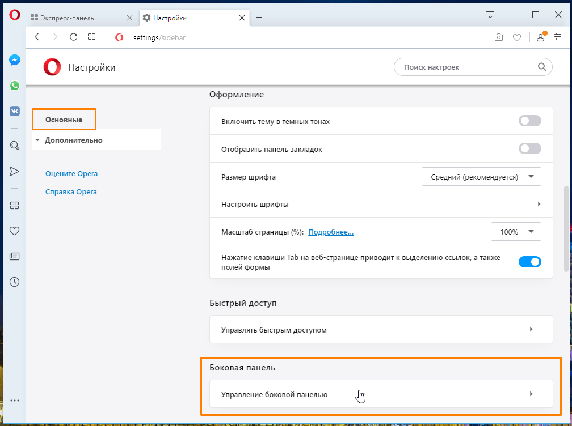Close the Экспресс-панель tab
This screenshot has width=572, height=426.
(129, 18)
